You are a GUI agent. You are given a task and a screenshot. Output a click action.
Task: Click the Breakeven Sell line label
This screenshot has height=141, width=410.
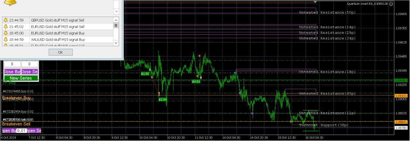click(16, 124)
